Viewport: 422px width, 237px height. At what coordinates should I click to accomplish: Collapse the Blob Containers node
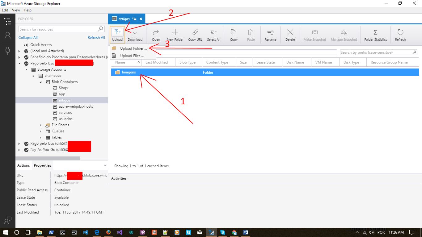coord(41,82)
